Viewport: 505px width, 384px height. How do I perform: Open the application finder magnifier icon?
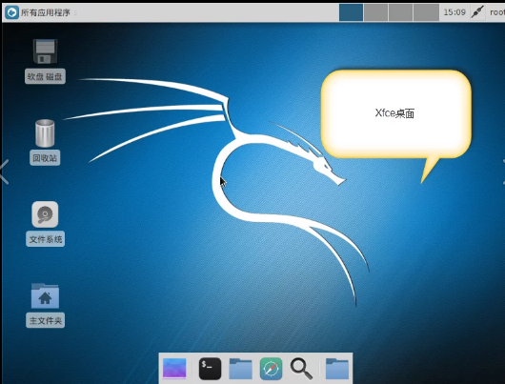click(301, 369)
